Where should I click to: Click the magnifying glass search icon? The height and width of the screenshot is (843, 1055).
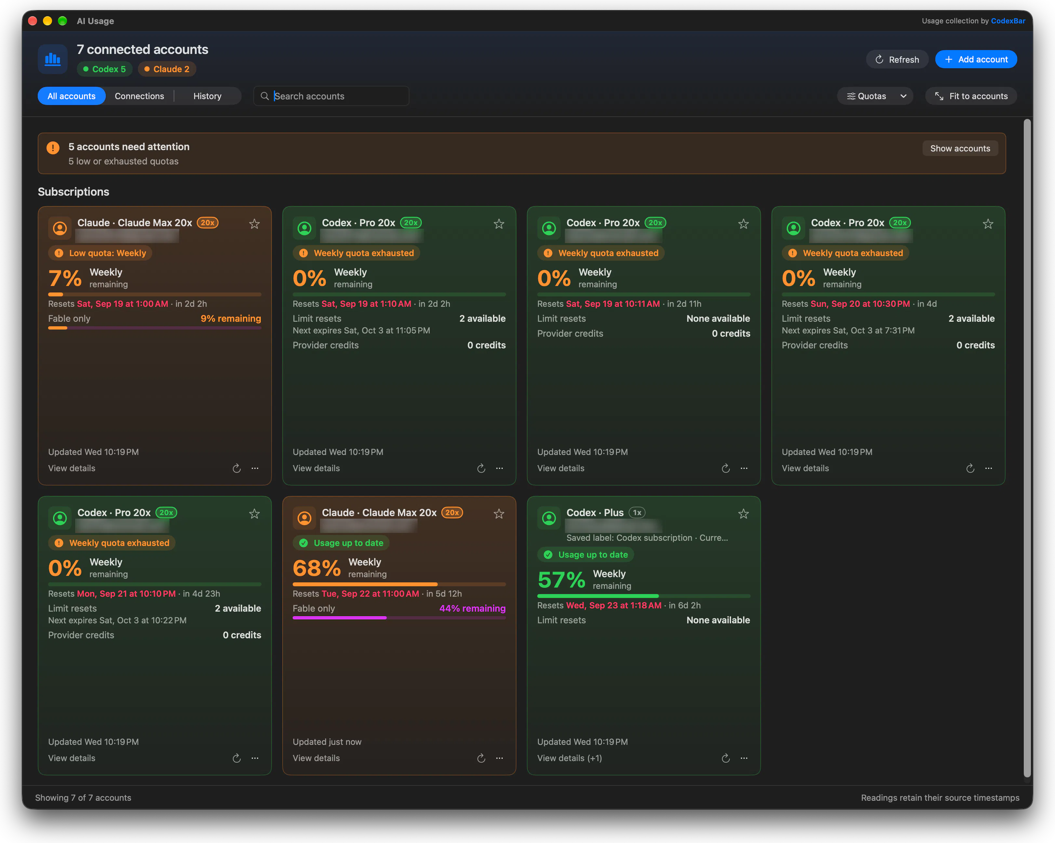[x=265, y=96]
